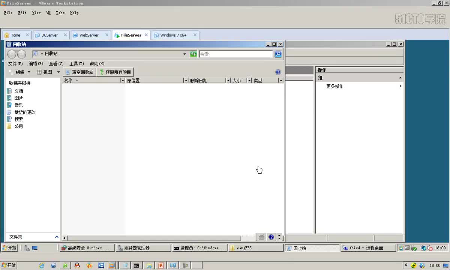Open the 文件(F) menu
The height and width of the screenshot is (270, 450).
click(x=15, y=64)
